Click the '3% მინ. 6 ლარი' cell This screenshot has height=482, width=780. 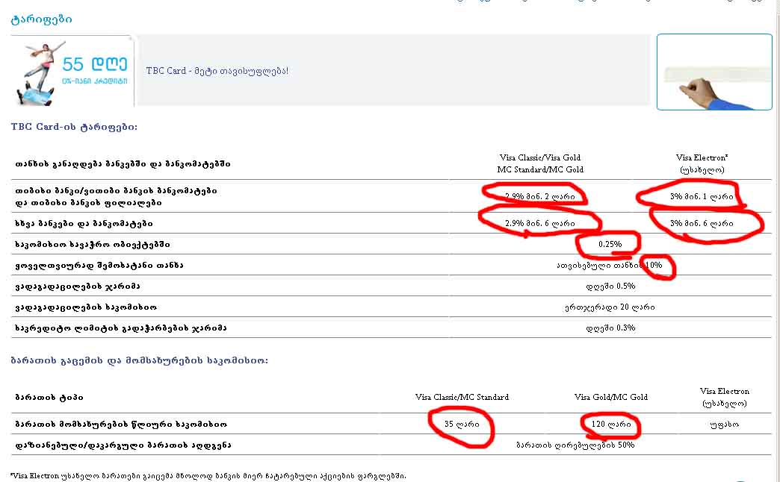click(702, 223)
